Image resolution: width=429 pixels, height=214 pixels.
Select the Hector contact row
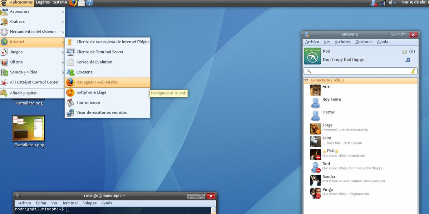(360, 116)
